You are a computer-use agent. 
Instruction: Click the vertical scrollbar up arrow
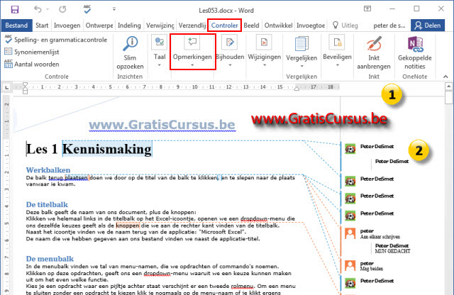(448, 86)
